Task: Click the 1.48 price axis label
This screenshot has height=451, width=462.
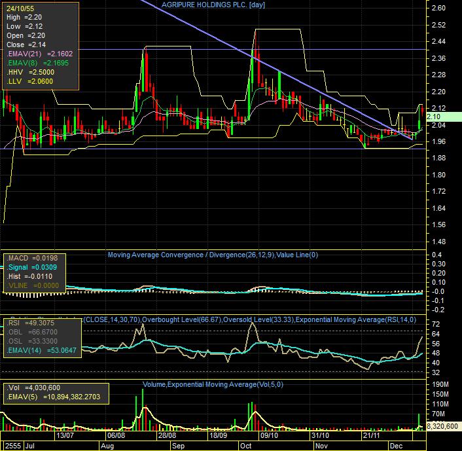Action: click(438, 242)
